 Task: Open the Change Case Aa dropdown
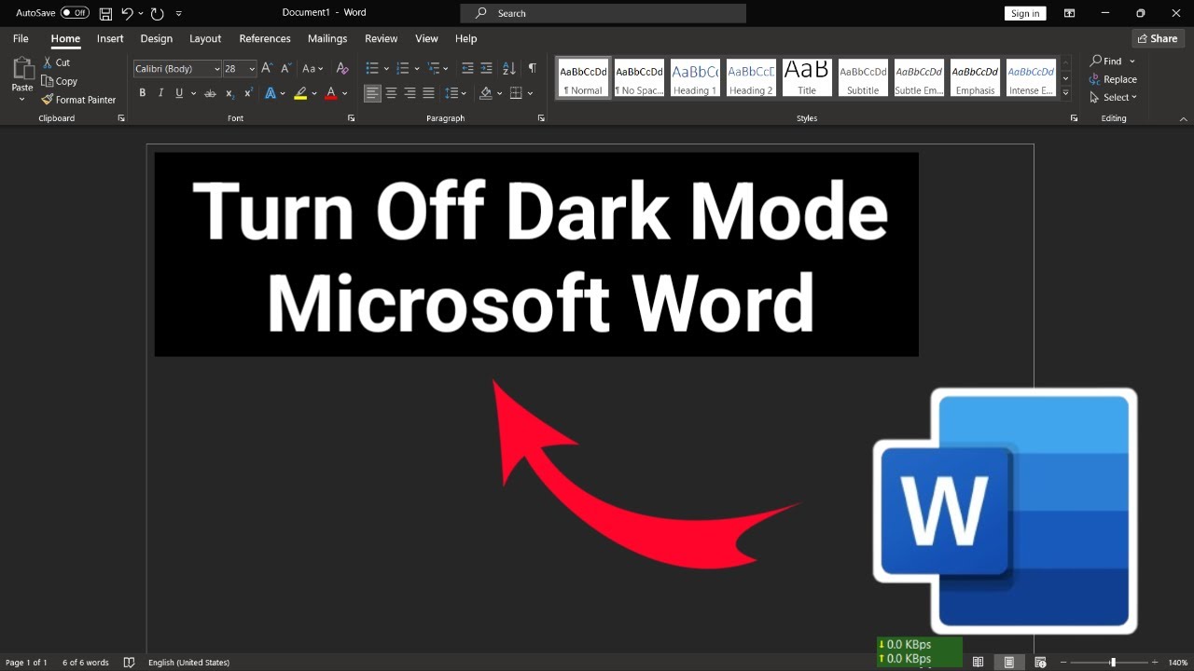click(x=312, y=68)
